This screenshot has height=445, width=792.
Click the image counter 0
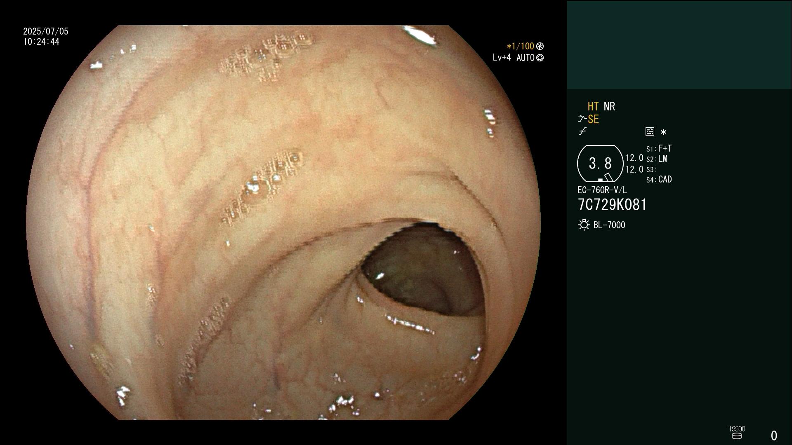pyautogui.click(x=774, y=436)
